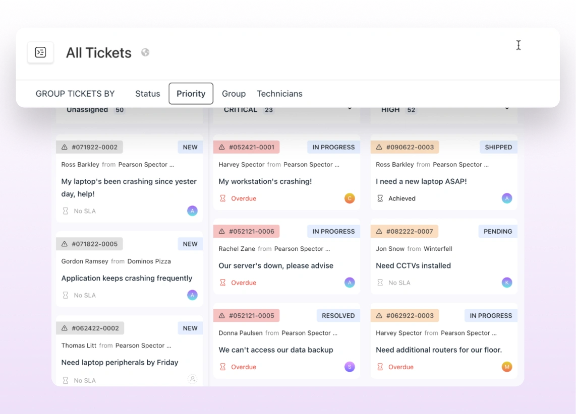Click the SHIPPED status badge
576x414 pixels.
click(x=498, y=147)
